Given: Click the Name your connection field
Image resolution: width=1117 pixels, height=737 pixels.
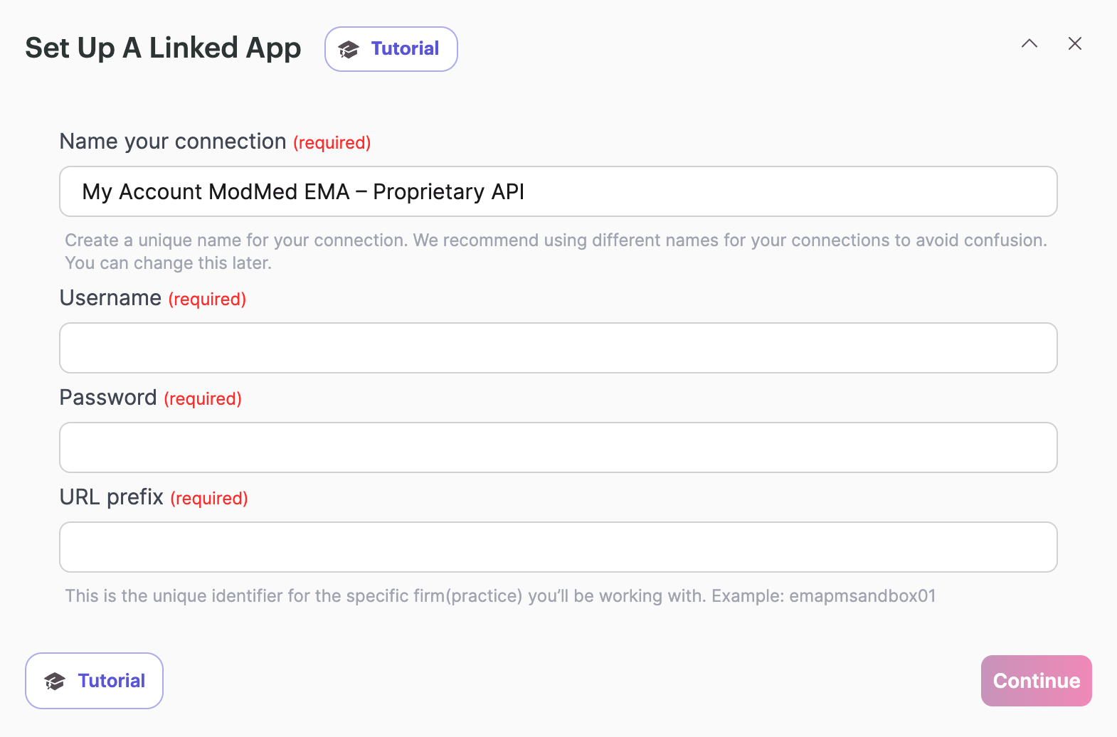Looking at the screenshot, I should pyautogui.click(x=558, y=191).
